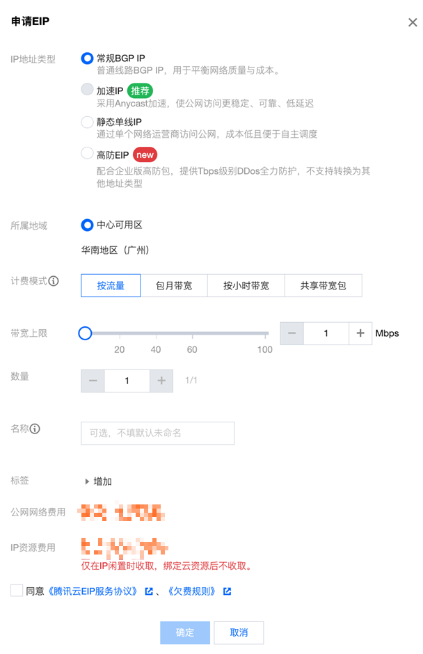The height and width of the screenshot is (654, 423).
Task: Switch billing mode to 按小时带宽
Action: 246,286
